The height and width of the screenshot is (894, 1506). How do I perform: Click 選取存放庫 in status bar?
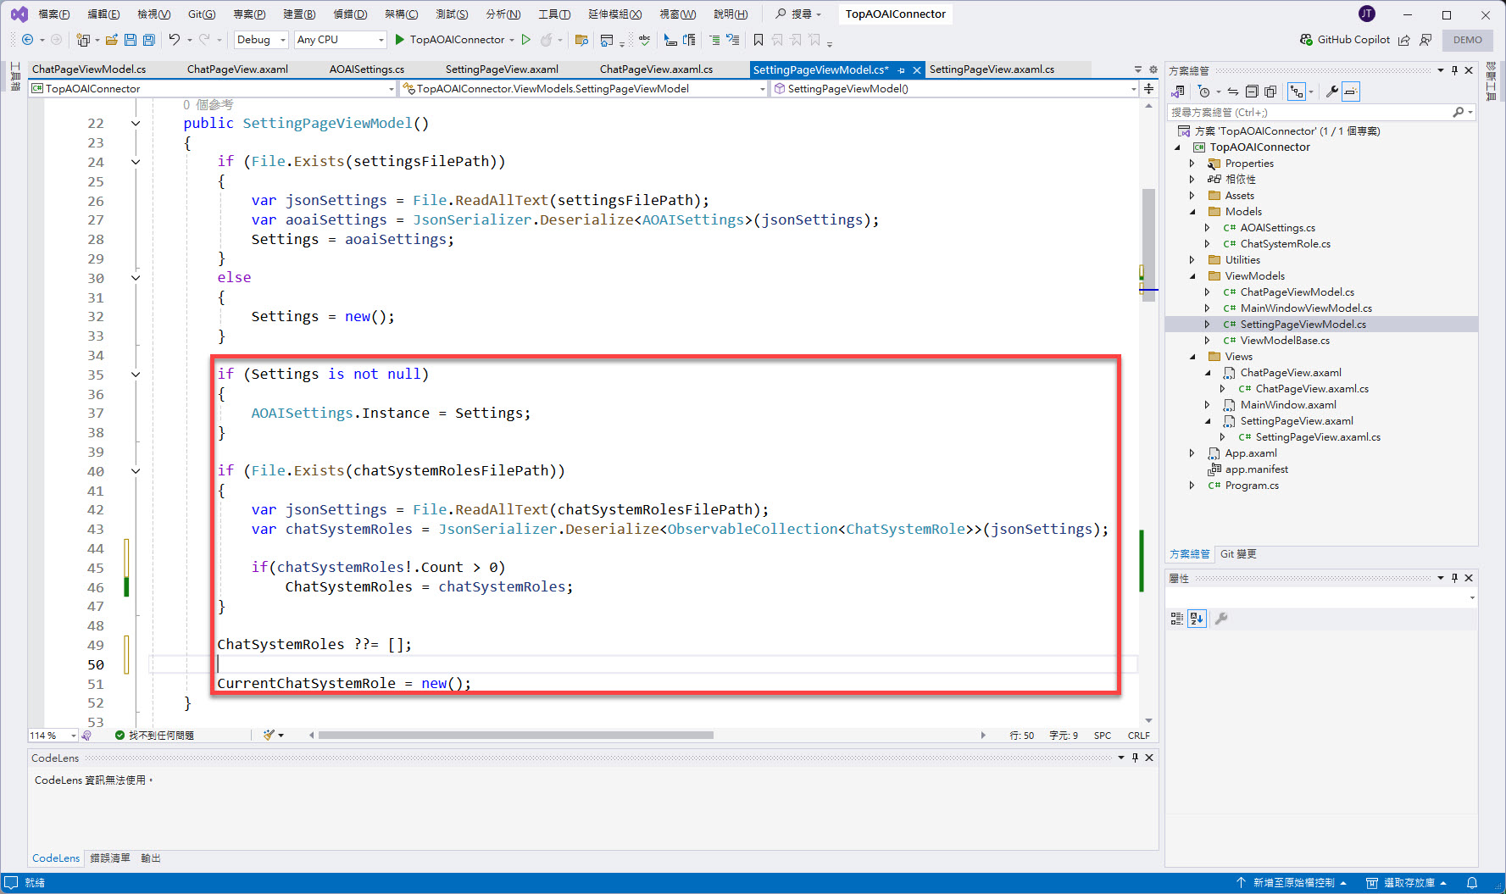click(1407, 883)
